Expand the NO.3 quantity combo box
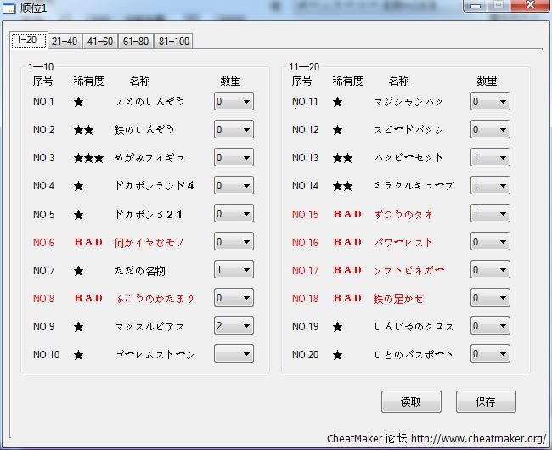The height and width of the screenshot is (450, 552). [x=234, y=158]
